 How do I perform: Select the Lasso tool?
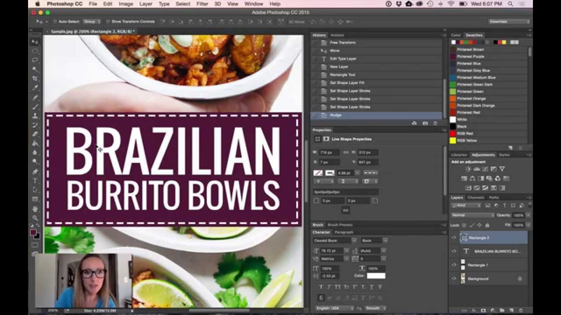click(x=35, y=60)
